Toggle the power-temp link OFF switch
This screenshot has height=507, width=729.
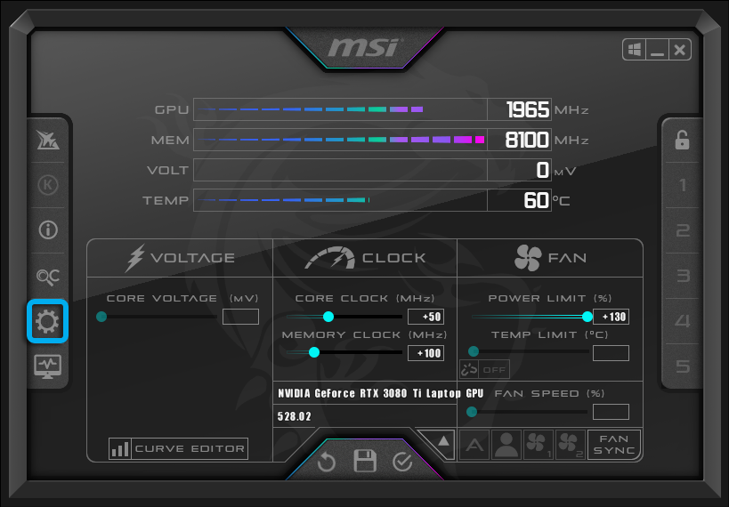pos(484,369)
